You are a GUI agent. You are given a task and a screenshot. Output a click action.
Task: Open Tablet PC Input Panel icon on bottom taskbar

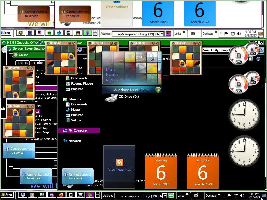(196, 195)
